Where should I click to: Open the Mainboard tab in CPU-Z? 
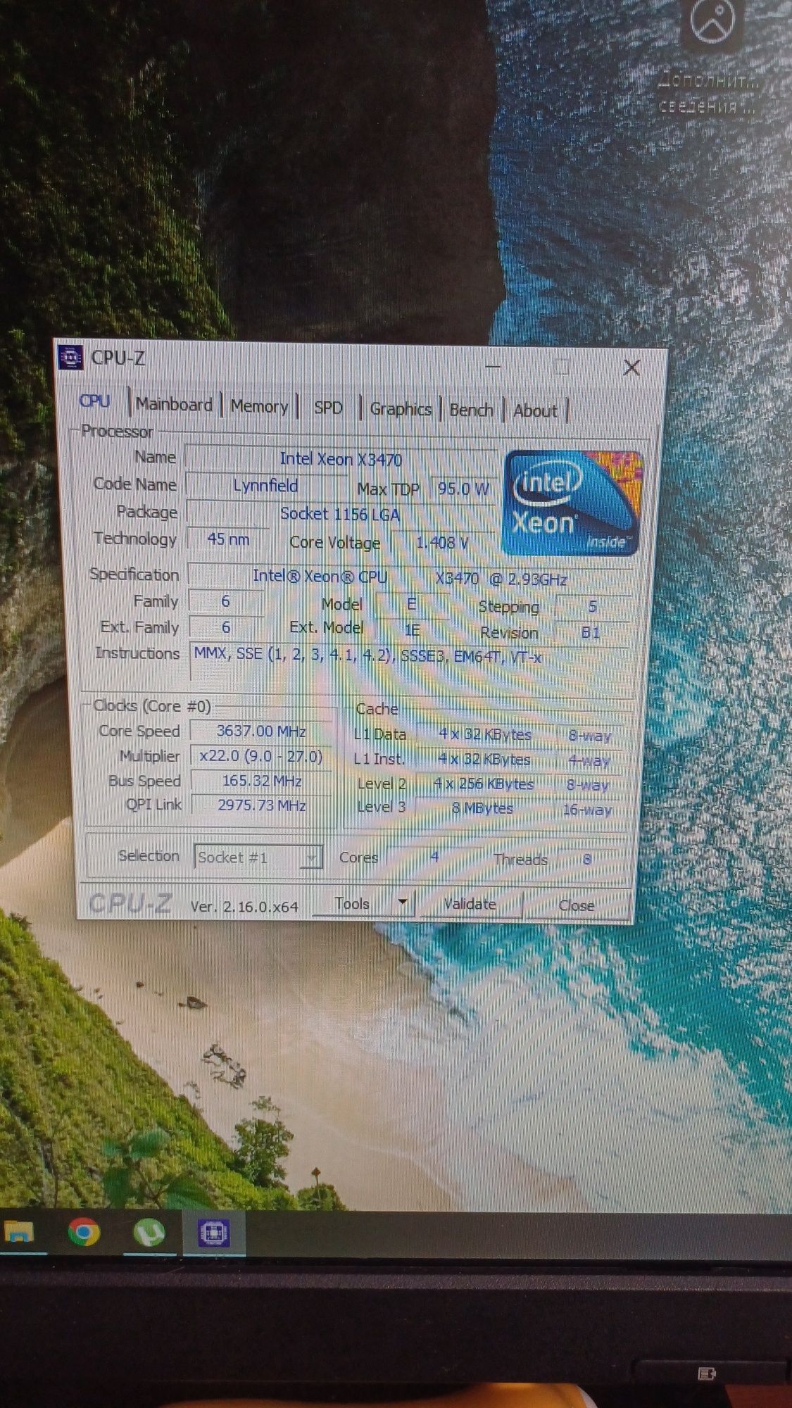click(x=174, y=405)
